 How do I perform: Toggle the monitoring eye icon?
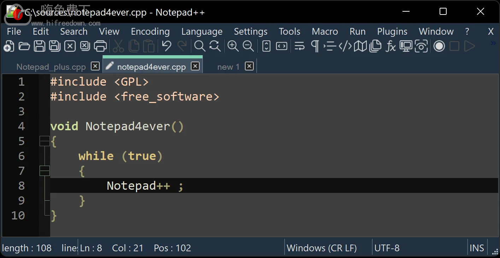[x=421, y=46]
